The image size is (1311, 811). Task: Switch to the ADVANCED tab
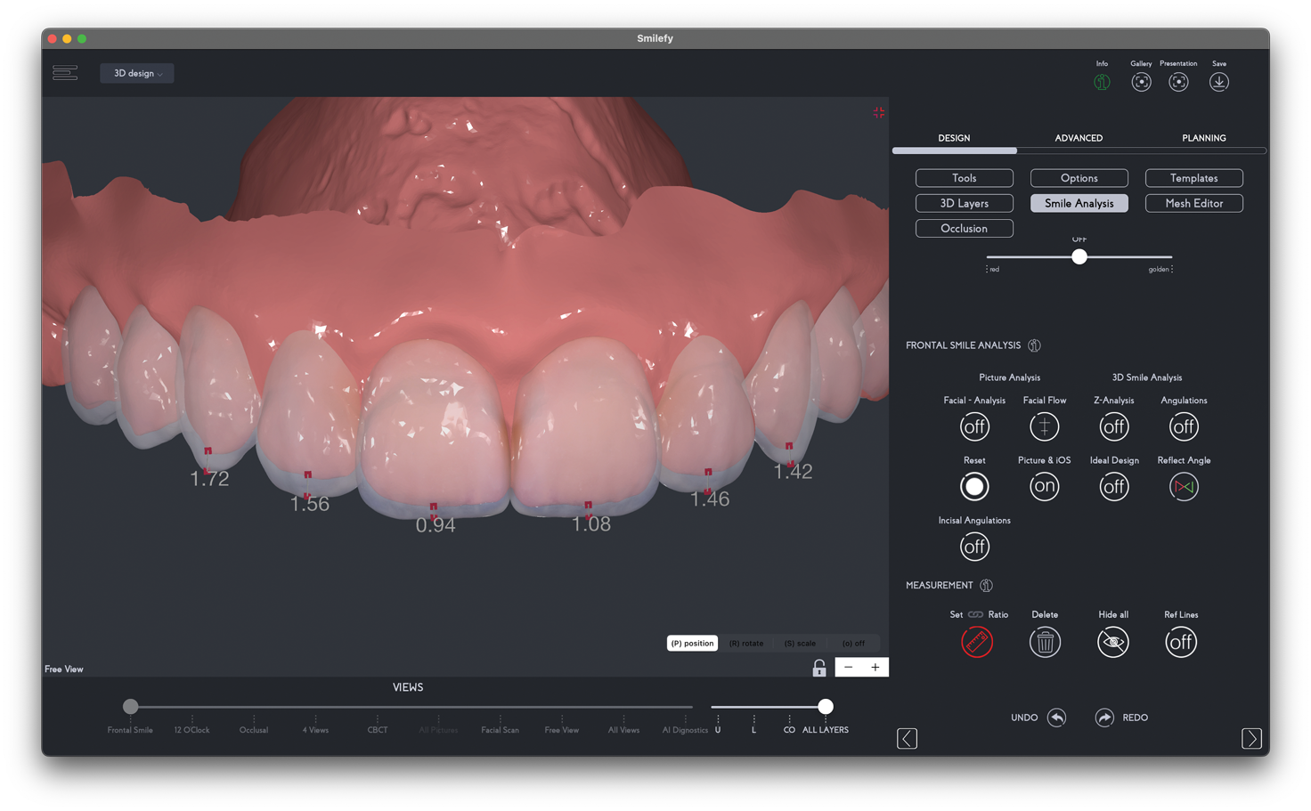[1079, 138]
